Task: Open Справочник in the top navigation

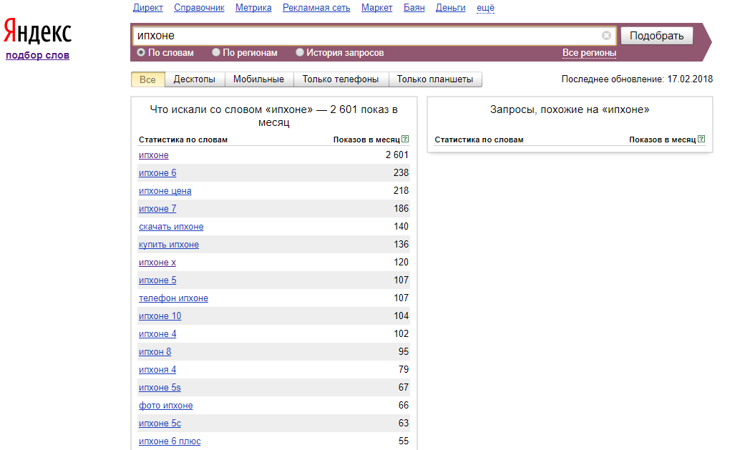Action: click(x=199, y=7)
